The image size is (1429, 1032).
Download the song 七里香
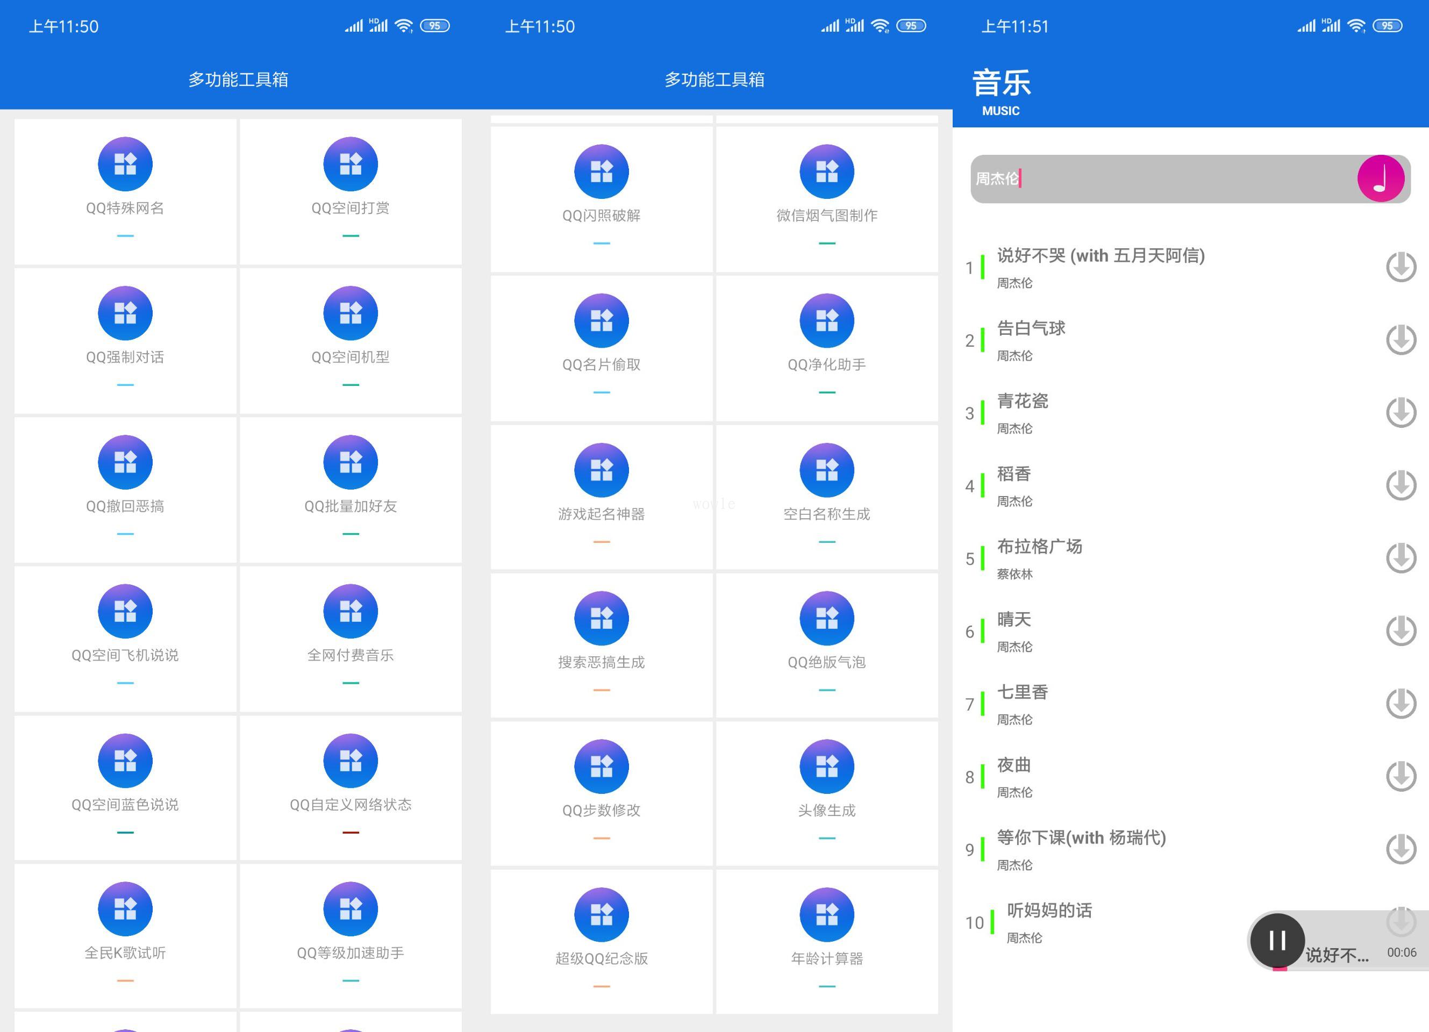1401,704
